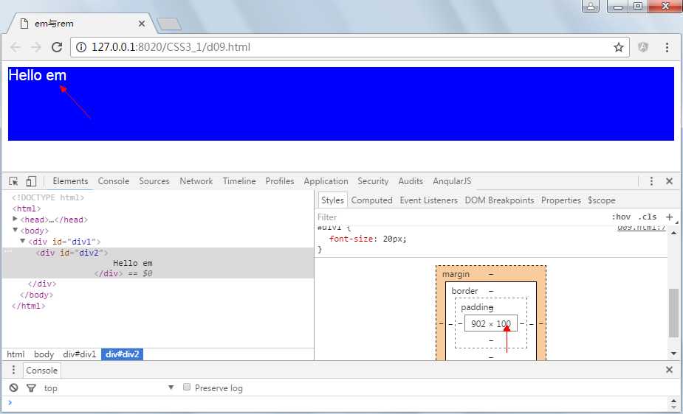Open the d09.html source link

coord(641,228)
